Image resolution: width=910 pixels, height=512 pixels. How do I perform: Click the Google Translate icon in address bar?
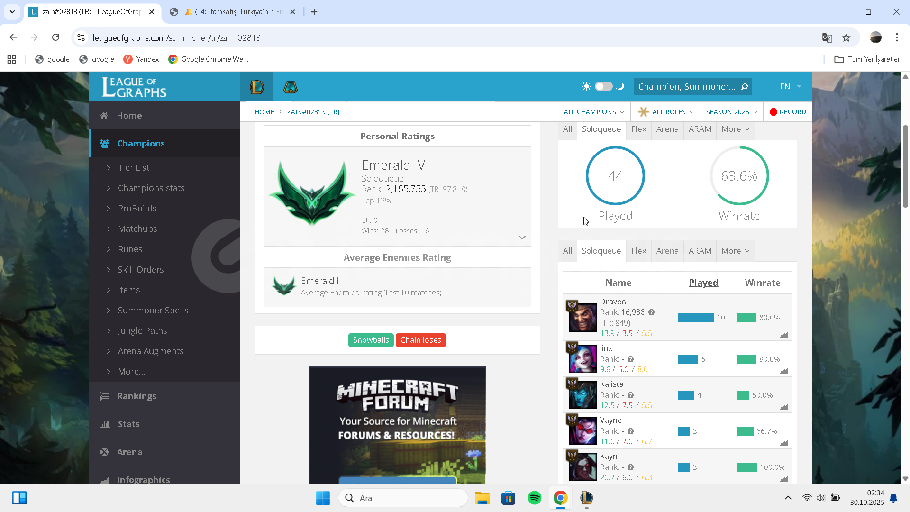(827, 38)
